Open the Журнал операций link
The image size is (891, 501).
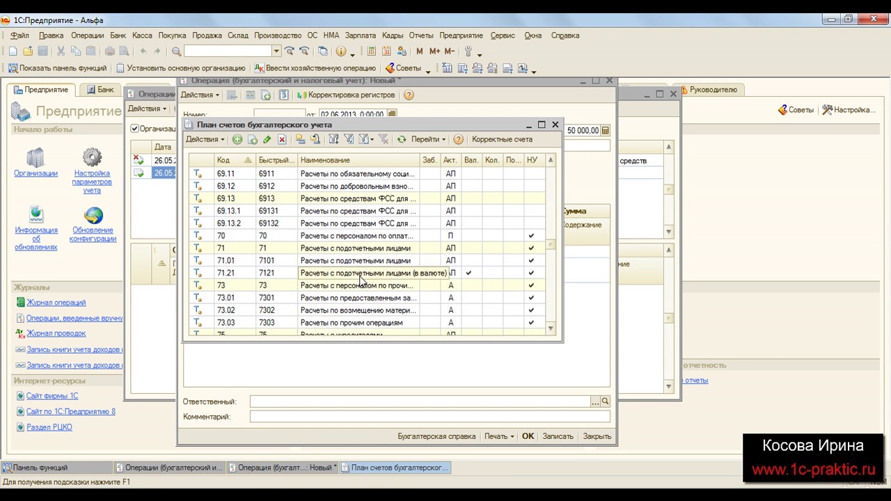[x=56, y=303]
